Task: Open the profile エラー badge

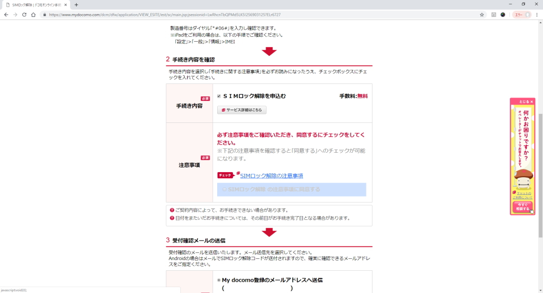Action: click(522, 15)
